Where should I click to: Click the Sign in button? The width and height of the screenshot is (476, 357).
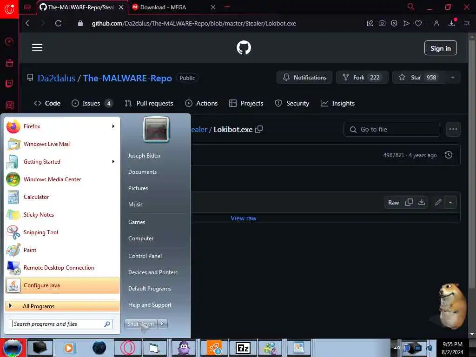(x=441, y=48)
